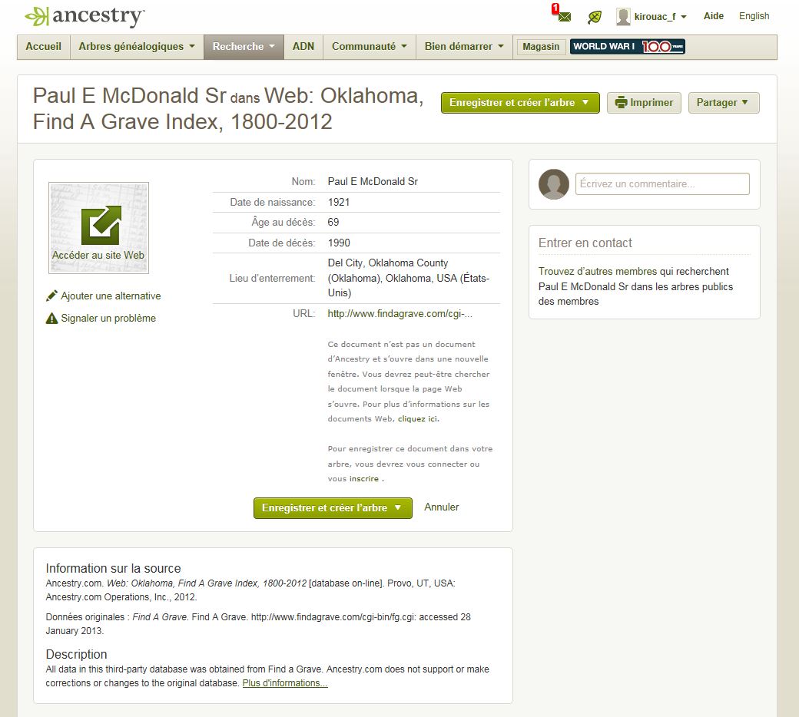Image resolution: width=799 pixels, height=717 pixels.
Task: Click the green external-link arrow icon
Action: coord(101,225)
